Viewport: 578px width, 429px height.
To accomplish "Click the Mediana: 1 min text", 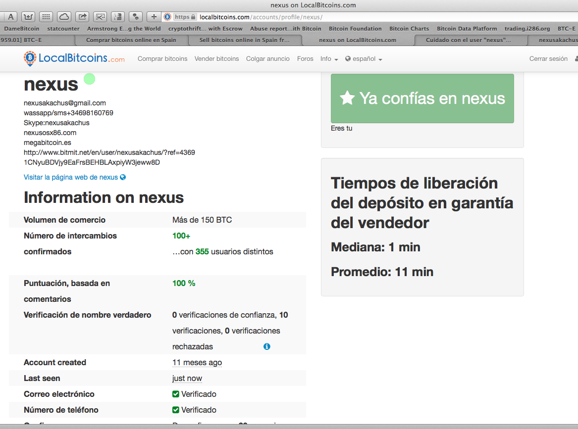I will pos(375,247).
